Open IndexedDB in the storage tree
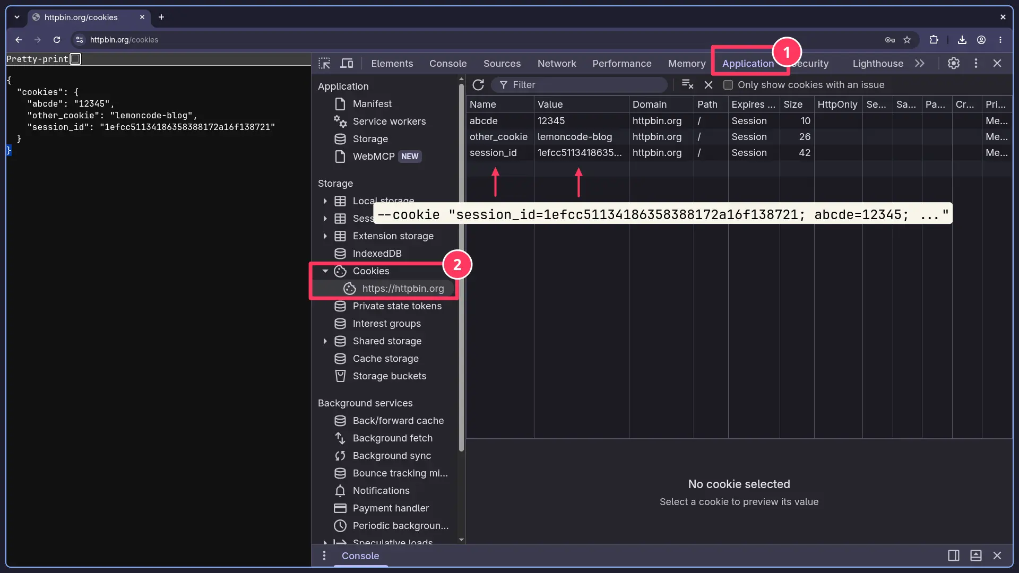The image size is (1019, 573). 377,254
